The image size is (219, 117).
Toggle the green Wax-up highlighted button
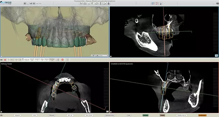[145, 115]
